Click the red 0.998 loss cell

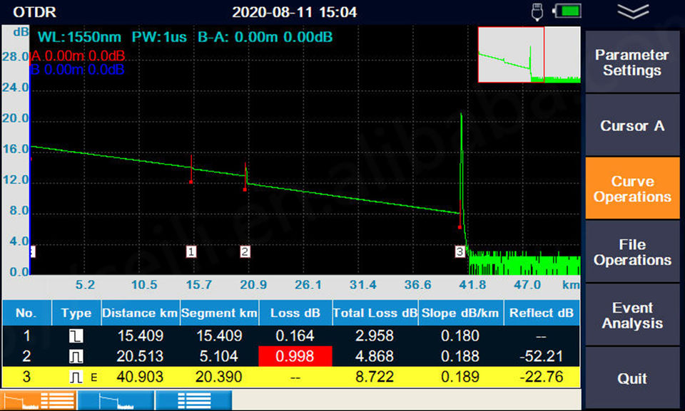[295, 356]
